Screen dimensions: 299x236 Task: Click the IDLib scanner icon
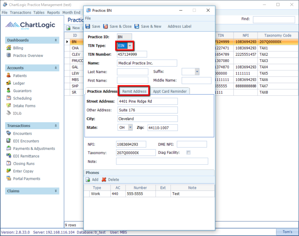(x=9, y=113)
